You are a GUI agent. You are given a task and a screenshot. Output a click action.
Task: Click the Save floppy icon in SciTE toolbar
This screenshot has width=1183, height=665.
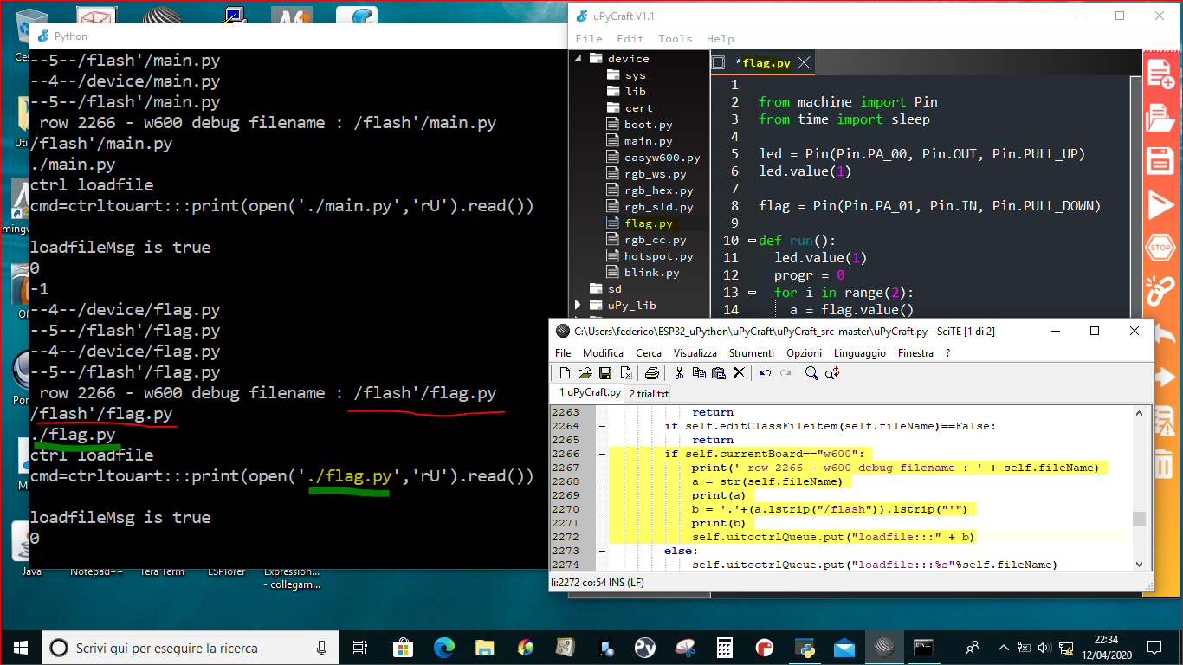pos(605,373)
